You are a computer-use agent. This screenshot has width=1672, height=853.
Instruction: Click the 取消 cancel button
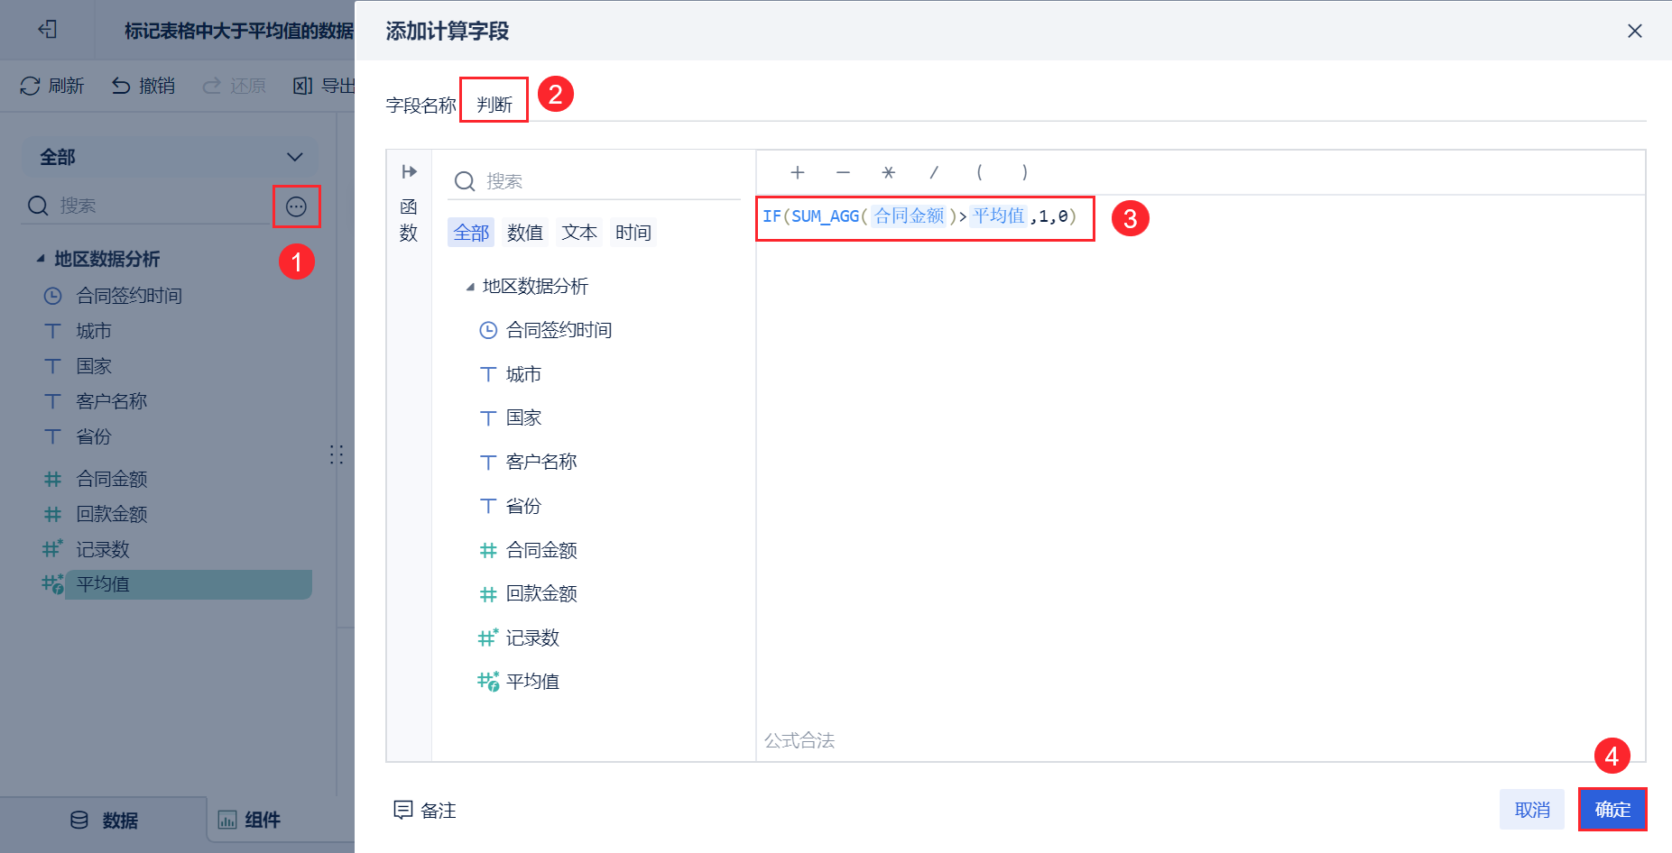(1532, 810)
